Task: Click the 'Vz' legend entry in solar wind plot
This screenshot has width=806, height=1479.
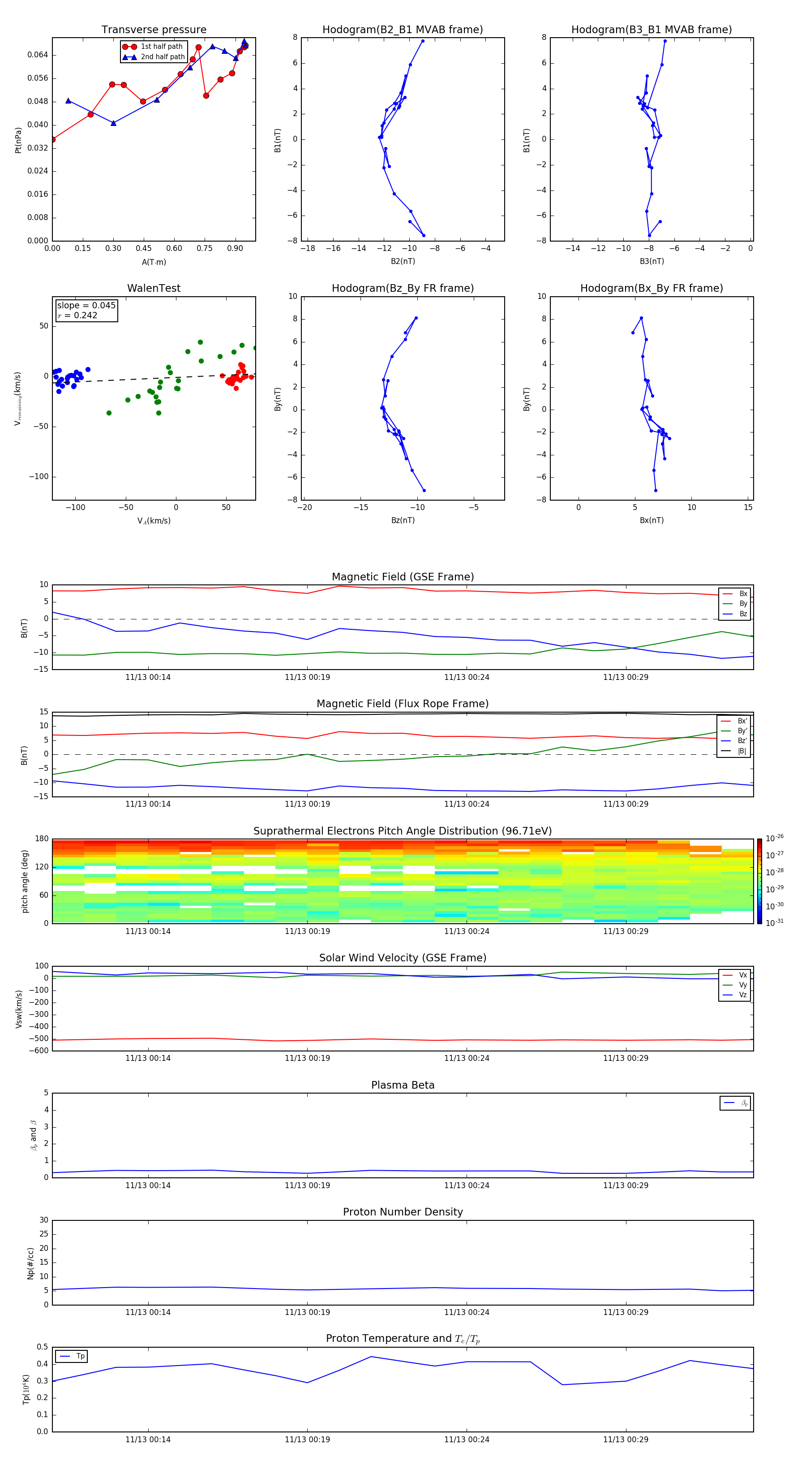Action: click(735, 995)
